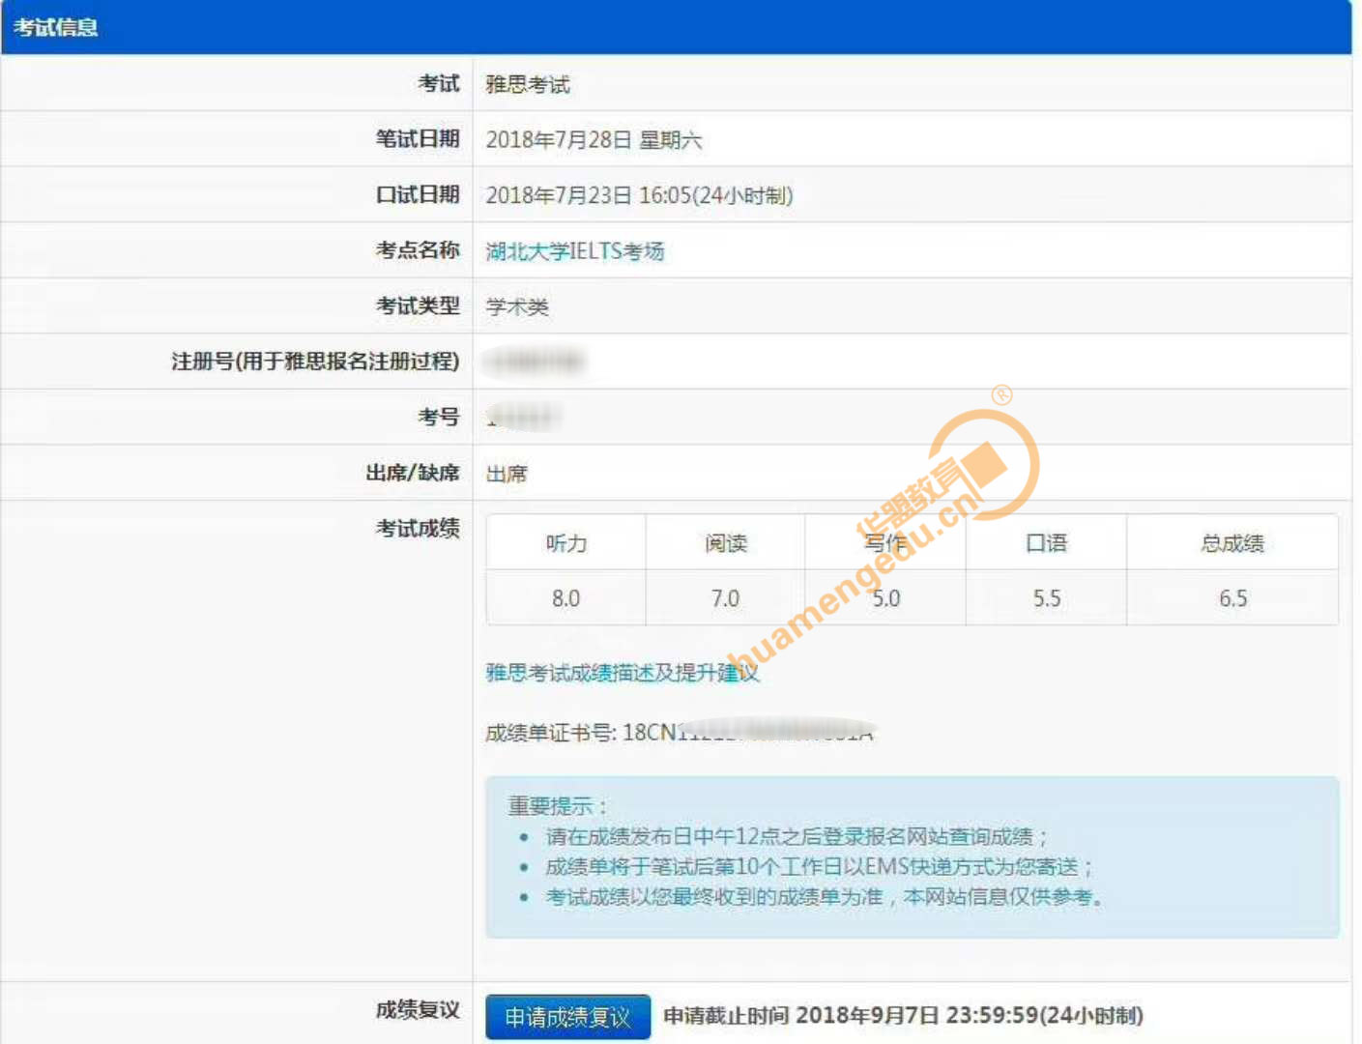Image resolution: width=1362 pixels, height=1044 pixels.
Task: Click the 注册号(用于雅思报名注册过程) label
Action: click(315, 362)
